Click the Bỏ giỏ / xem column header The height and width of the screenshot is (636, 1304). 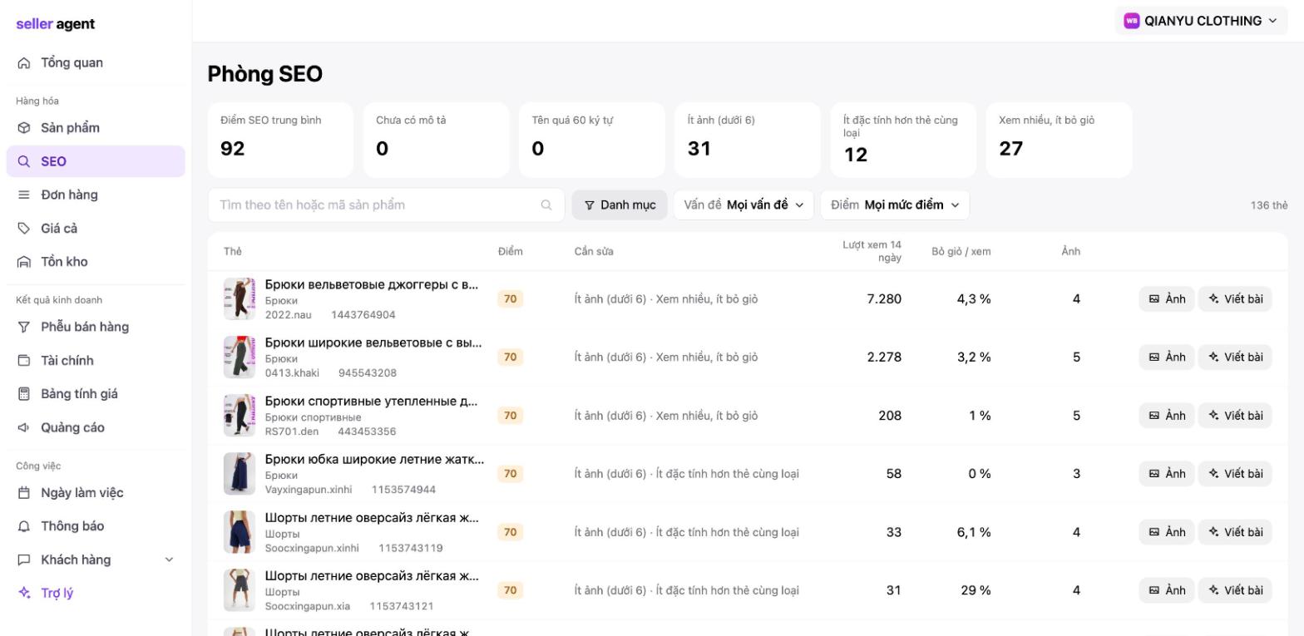click(961, 251)
